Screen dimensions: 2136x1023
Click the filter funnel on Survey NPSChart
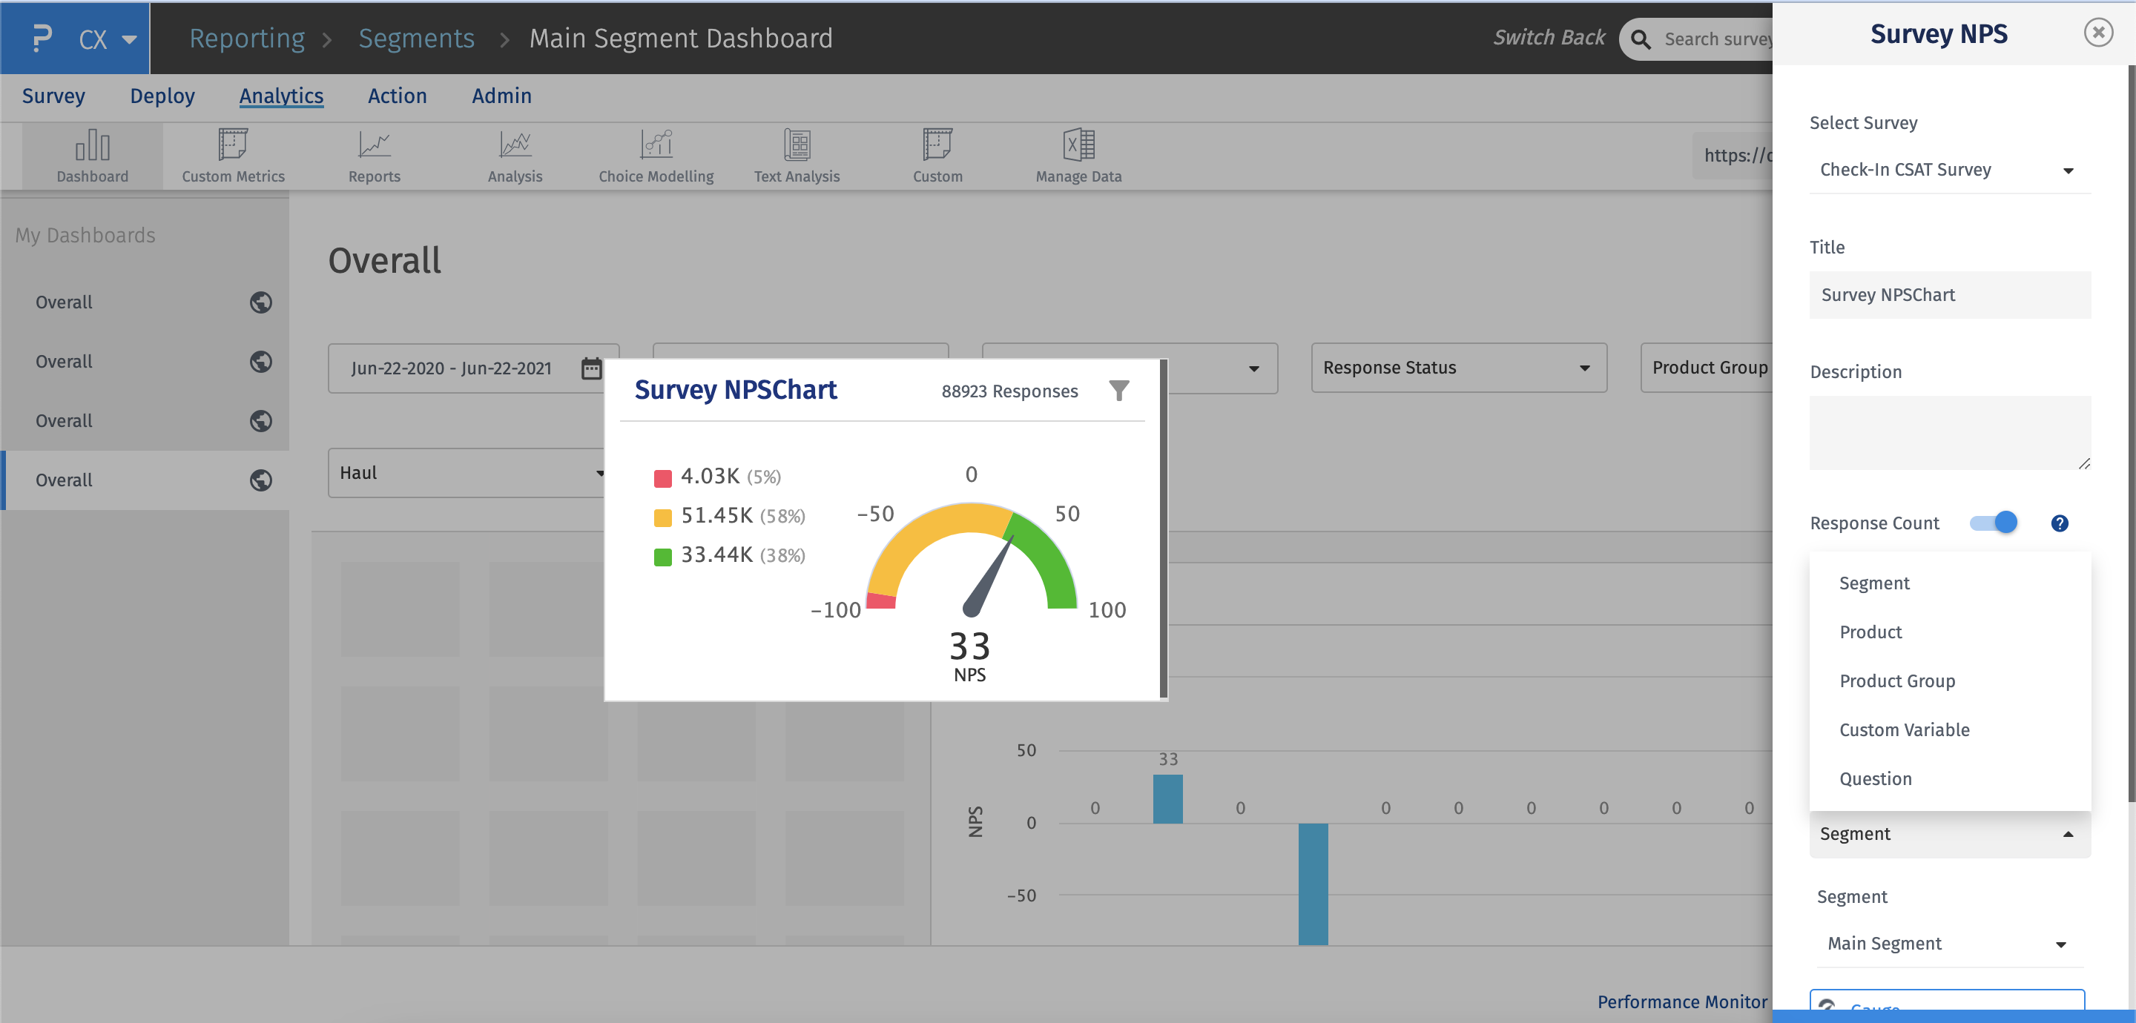[1118, 391]
